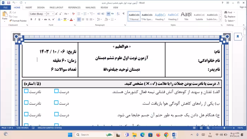This screenshot has width=247, height=139.
Task: Open the Replace dialog
Action: pos(230,17)
